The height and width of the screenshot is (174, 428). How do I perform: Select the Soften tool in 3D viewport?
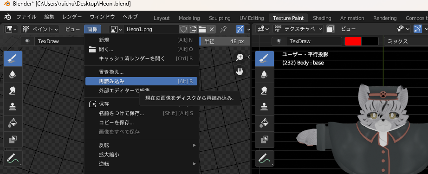[x=265, y=74]
